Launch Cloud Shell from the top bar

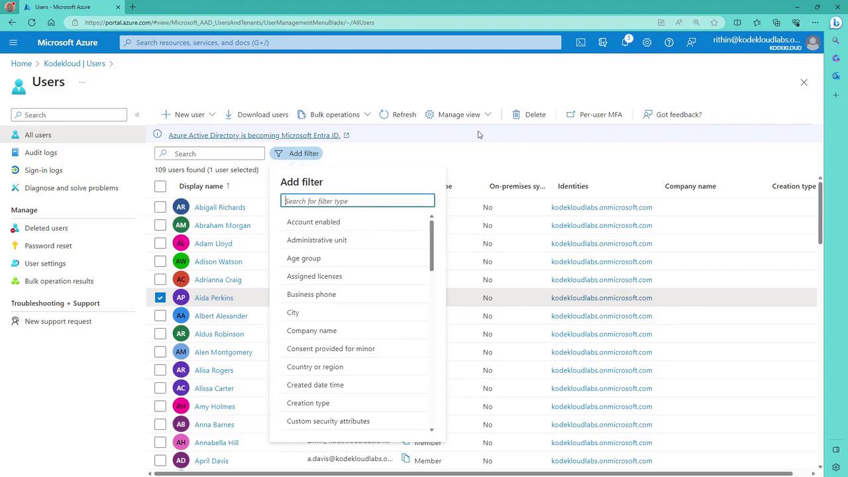(580, 42)
